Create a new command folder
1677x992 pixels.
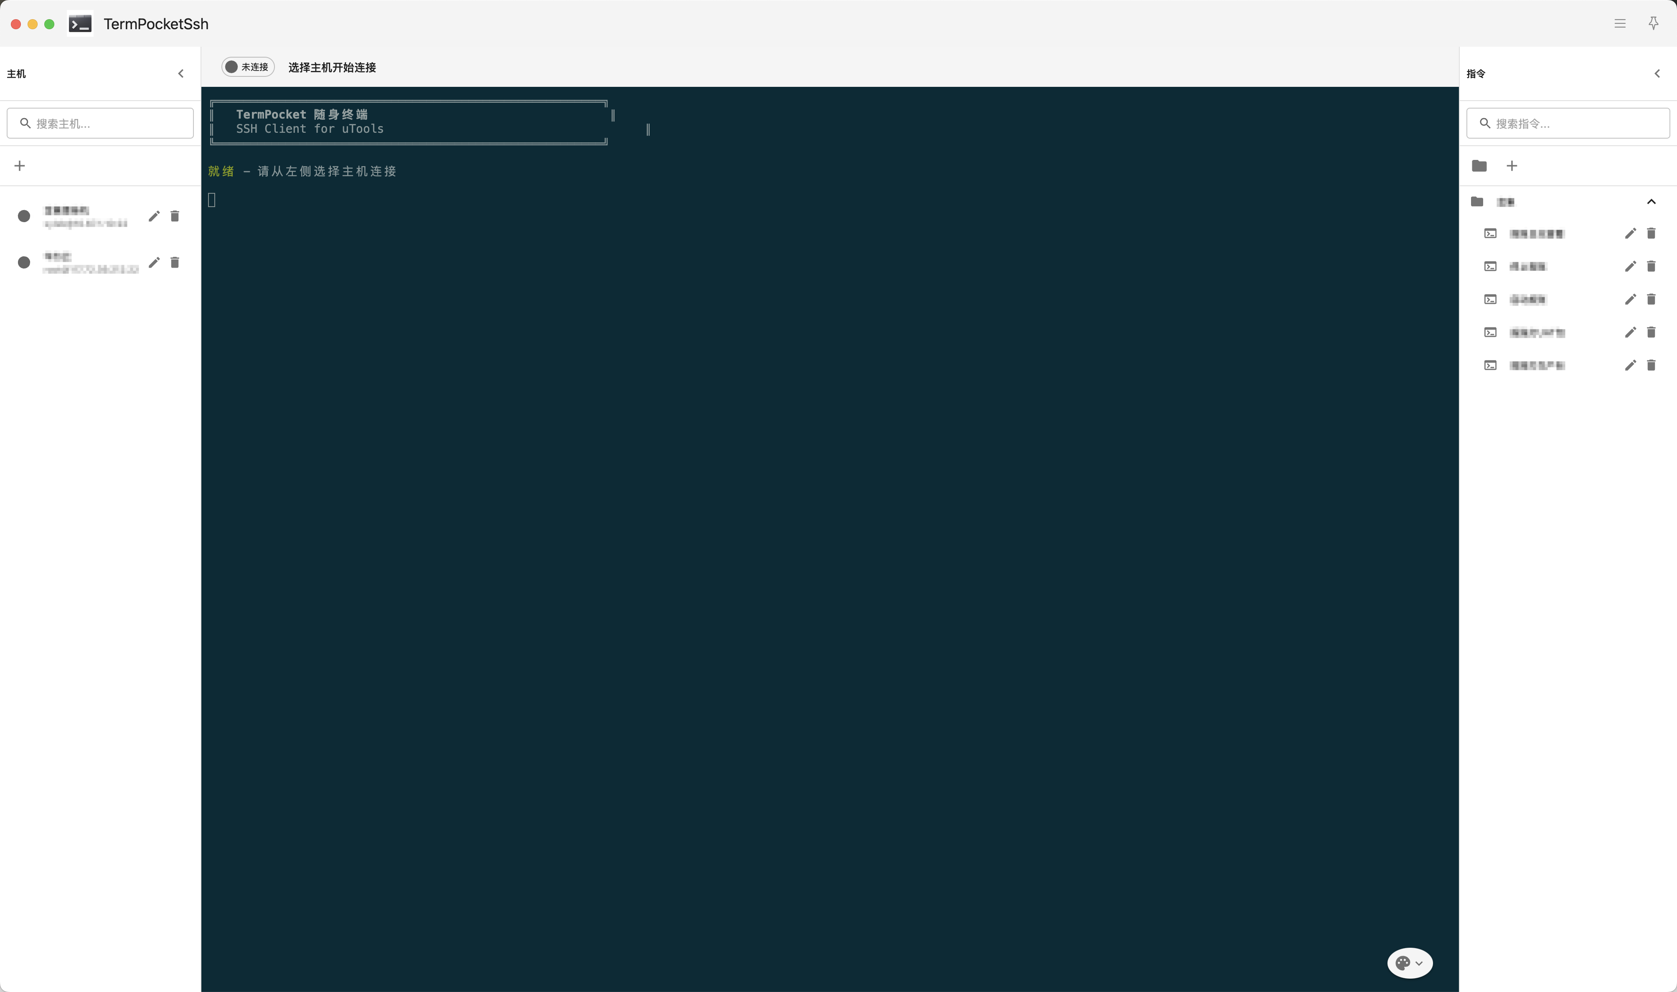(1479, 166)
